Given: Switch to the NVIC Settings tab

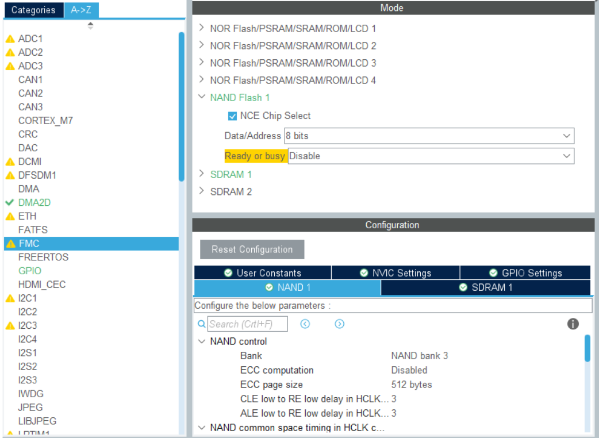Looking at the screenshot, I should pos(396,272).
